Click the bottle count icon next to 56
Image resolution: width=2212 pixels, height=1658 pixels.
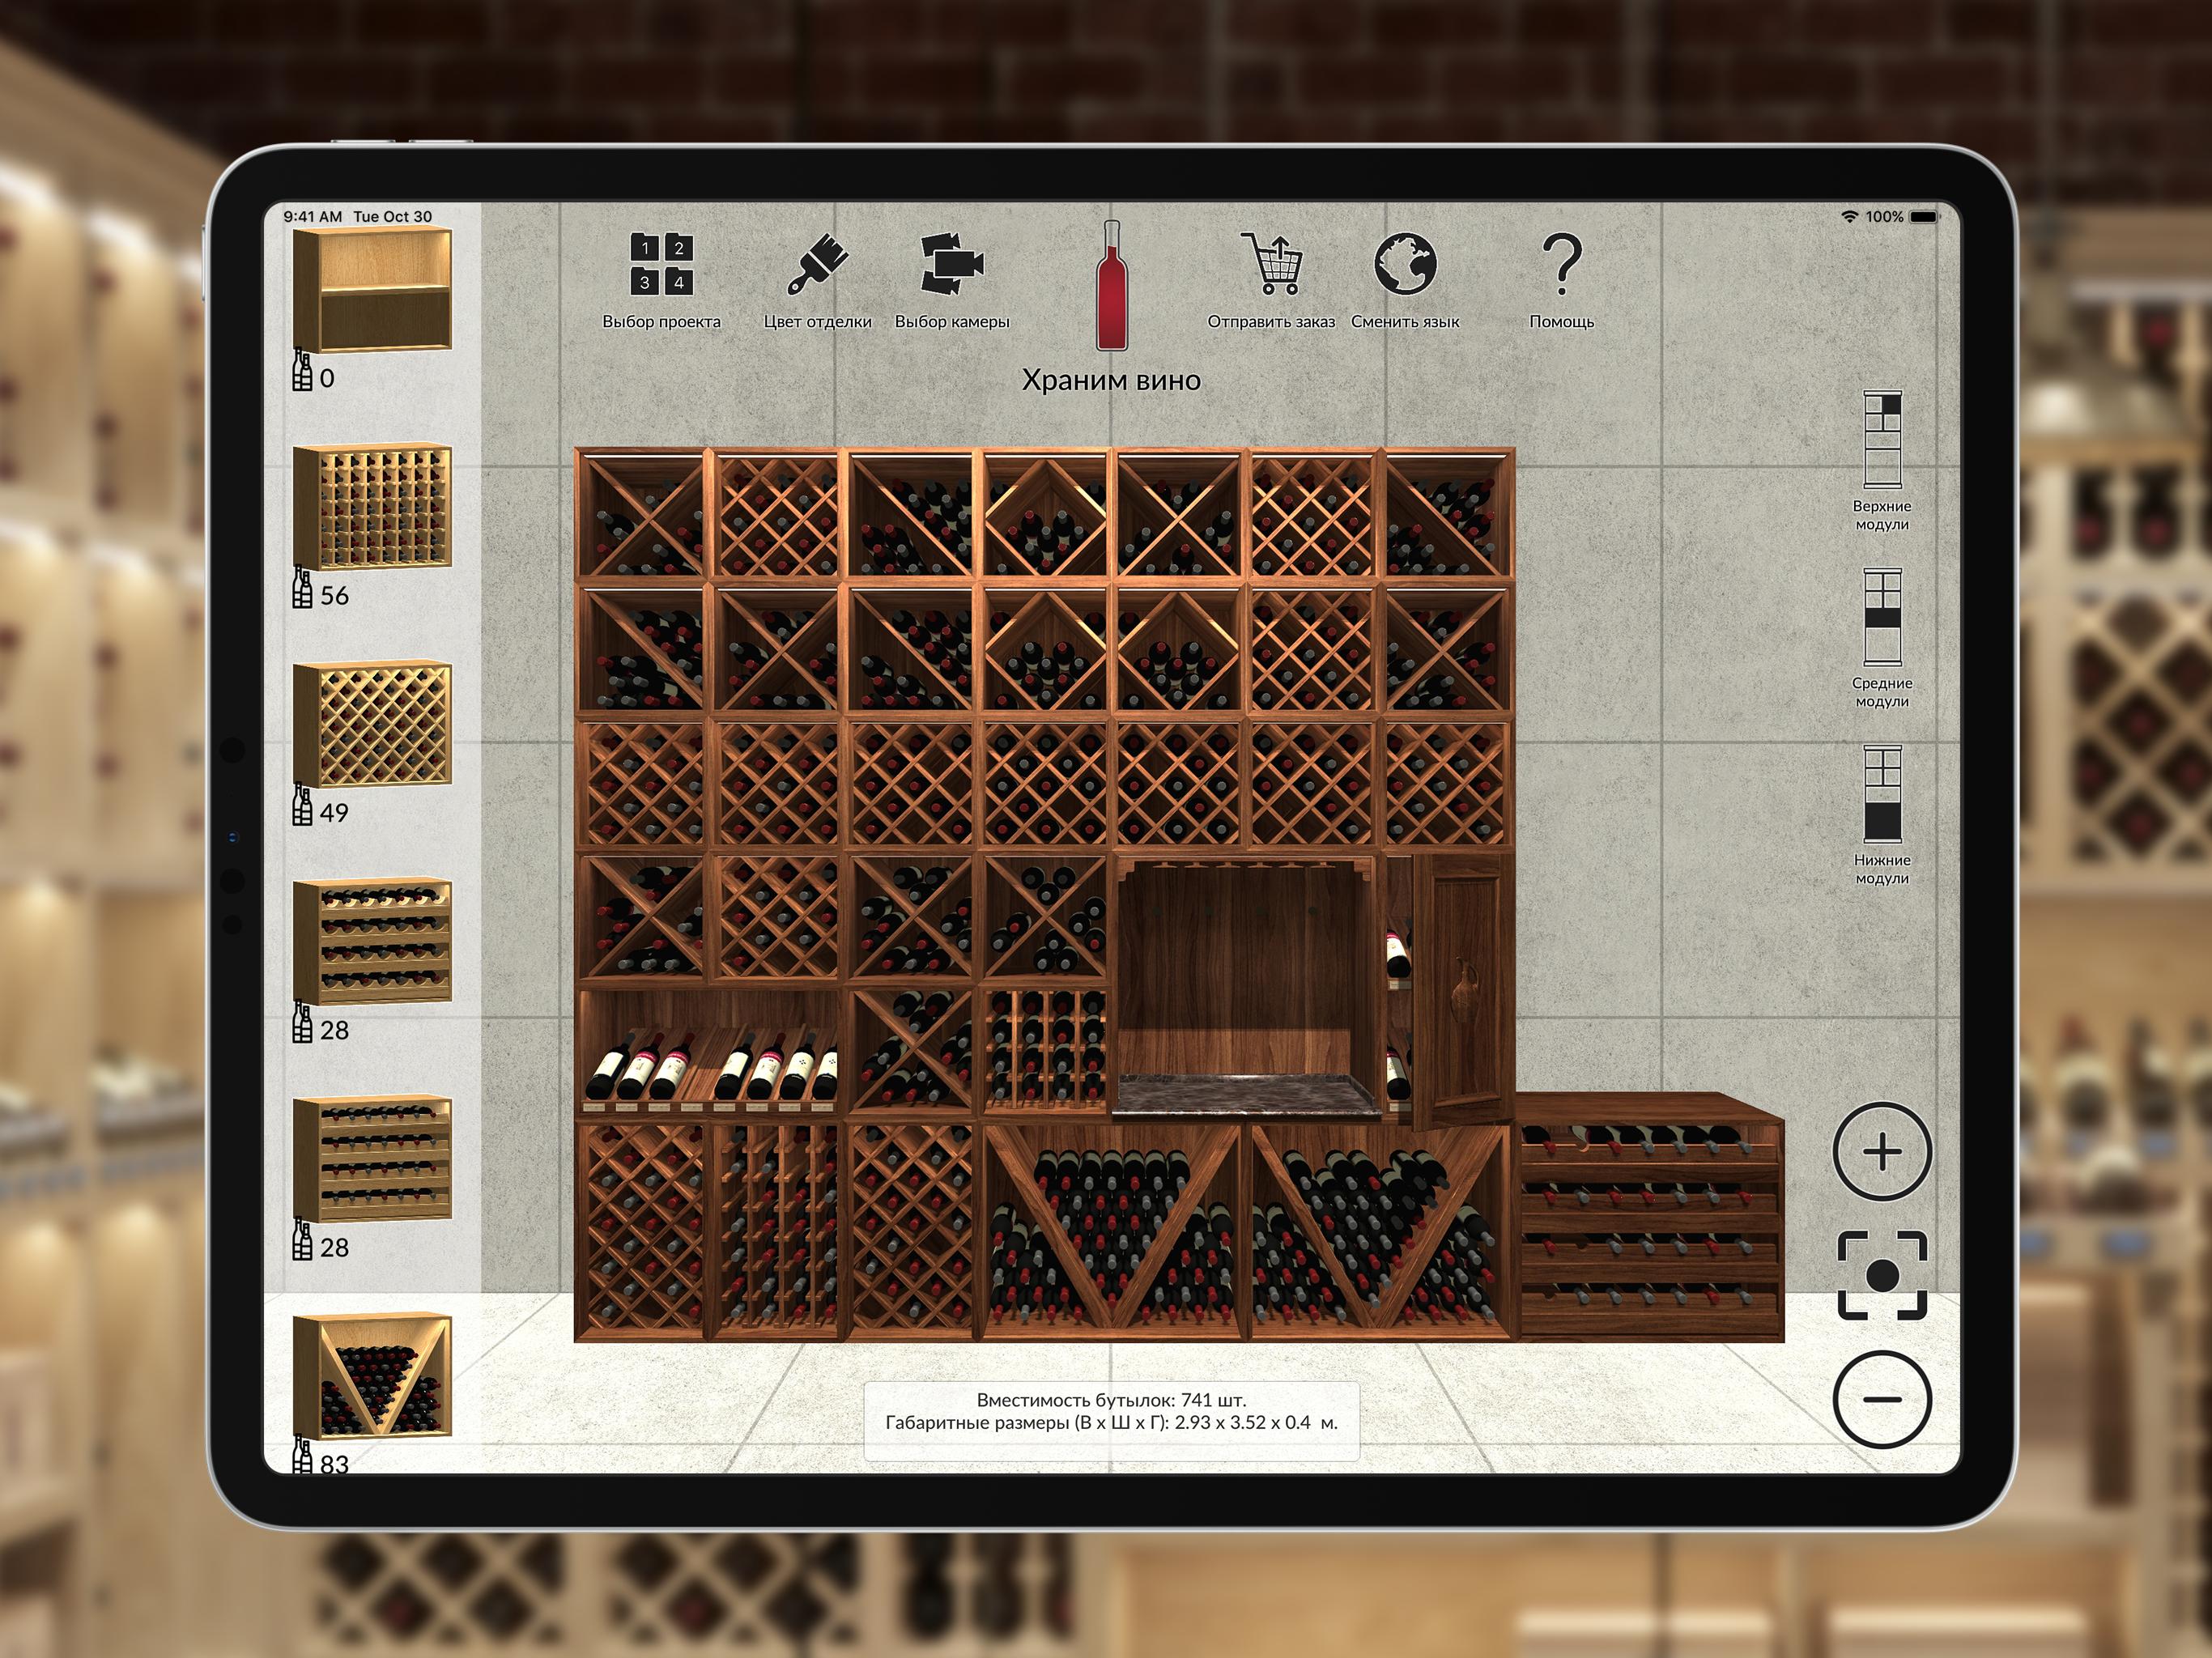click(x=302, y=588)
